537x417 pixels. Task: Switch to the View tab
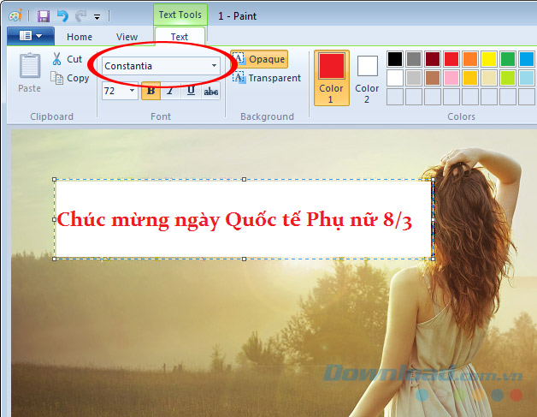[x=127, y=37]
